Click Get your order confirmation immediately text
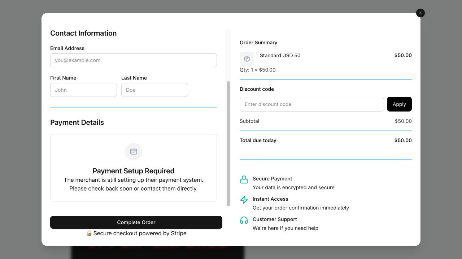 click(x=301, y=208)
